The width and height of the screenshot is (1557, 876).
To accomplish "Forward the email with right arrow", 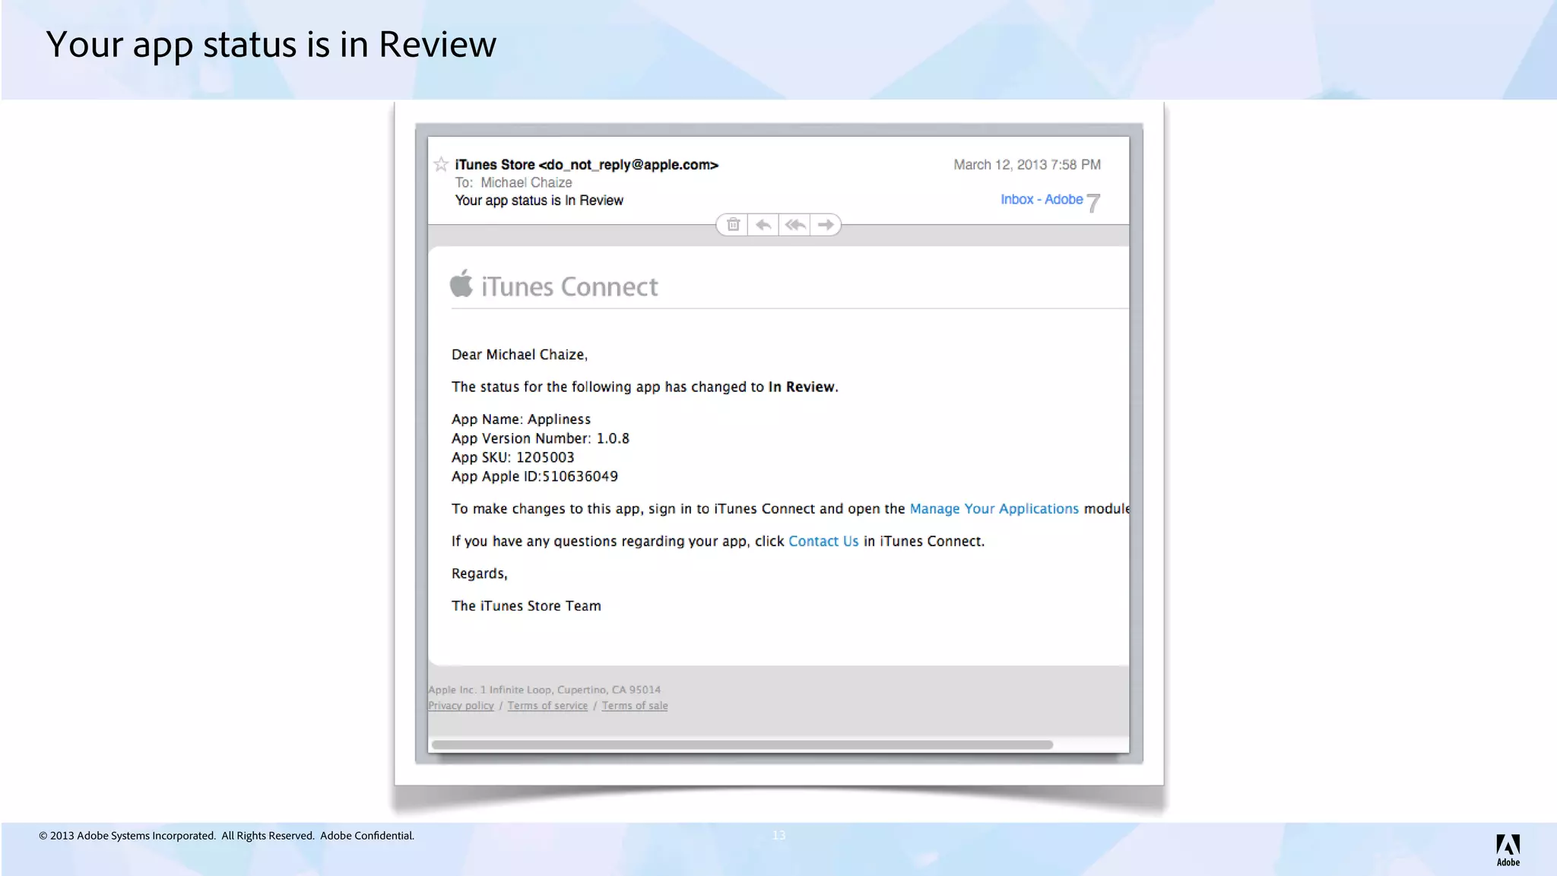I will tap(826, 225).
